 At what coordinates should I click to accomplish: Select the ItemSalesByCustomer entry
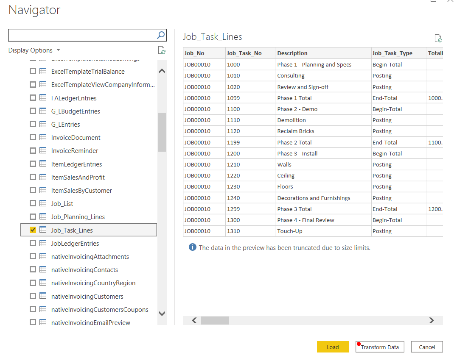point(82,190)
